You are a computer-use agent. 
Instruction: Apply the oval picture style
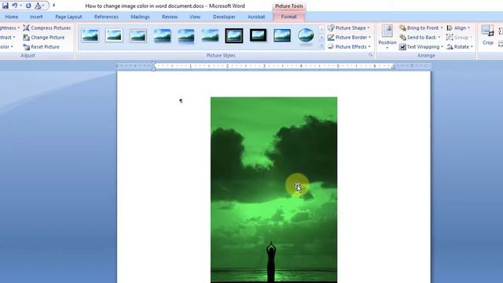[306, 35]
